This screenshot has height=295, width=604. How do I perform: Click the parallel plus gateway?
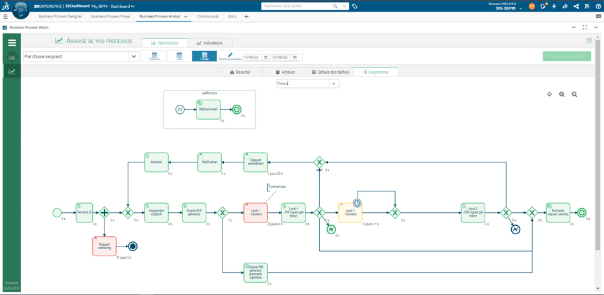coord(104,212)
